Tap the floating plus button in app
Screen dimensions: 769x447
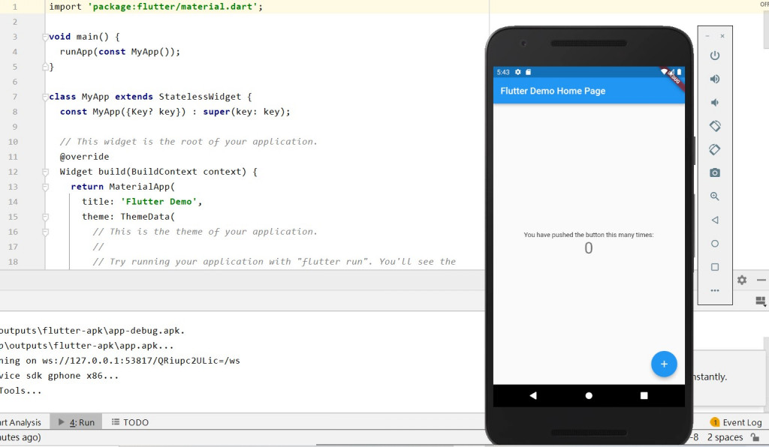pos(664,364)
